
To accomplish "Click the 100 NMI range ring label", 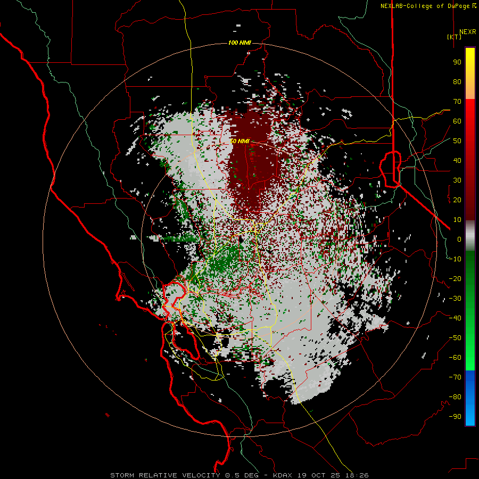I will tap(240, 43).
